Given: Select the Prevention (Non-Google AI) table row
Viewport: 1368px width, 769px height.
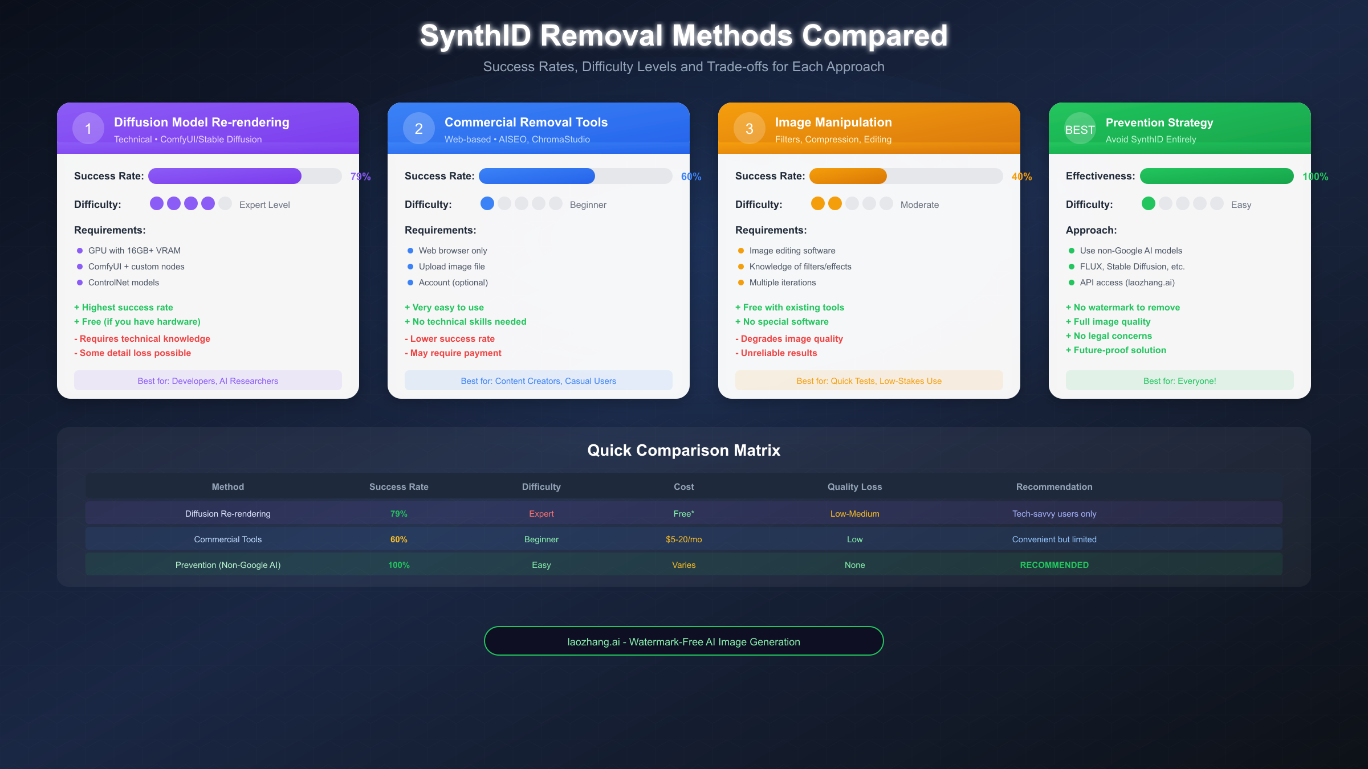Looking at the screenshot, I should pyautogui.click(x=683, y=565).
